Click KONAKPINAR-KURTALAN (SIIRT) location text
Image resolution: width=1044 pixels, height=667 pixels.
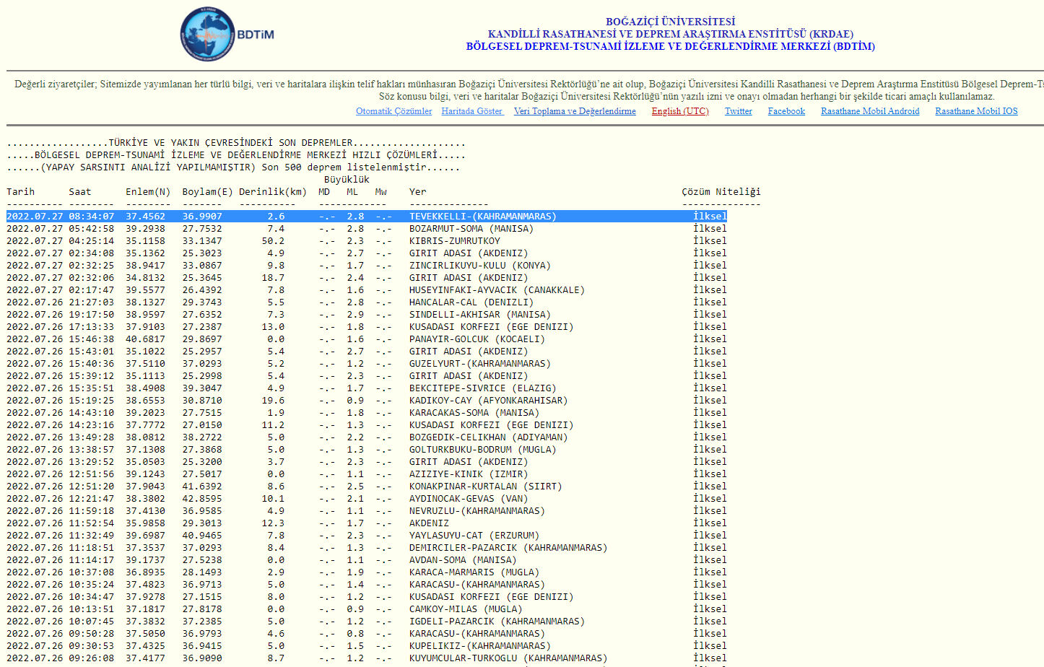(486, 487)
